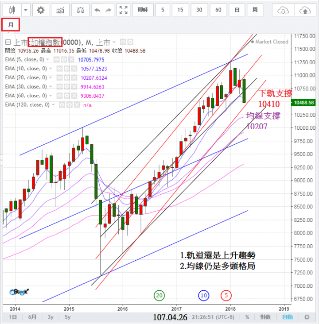Select the 日 daily interval
319x324 pixels.
pyautogui.click(x=237, y=10)
